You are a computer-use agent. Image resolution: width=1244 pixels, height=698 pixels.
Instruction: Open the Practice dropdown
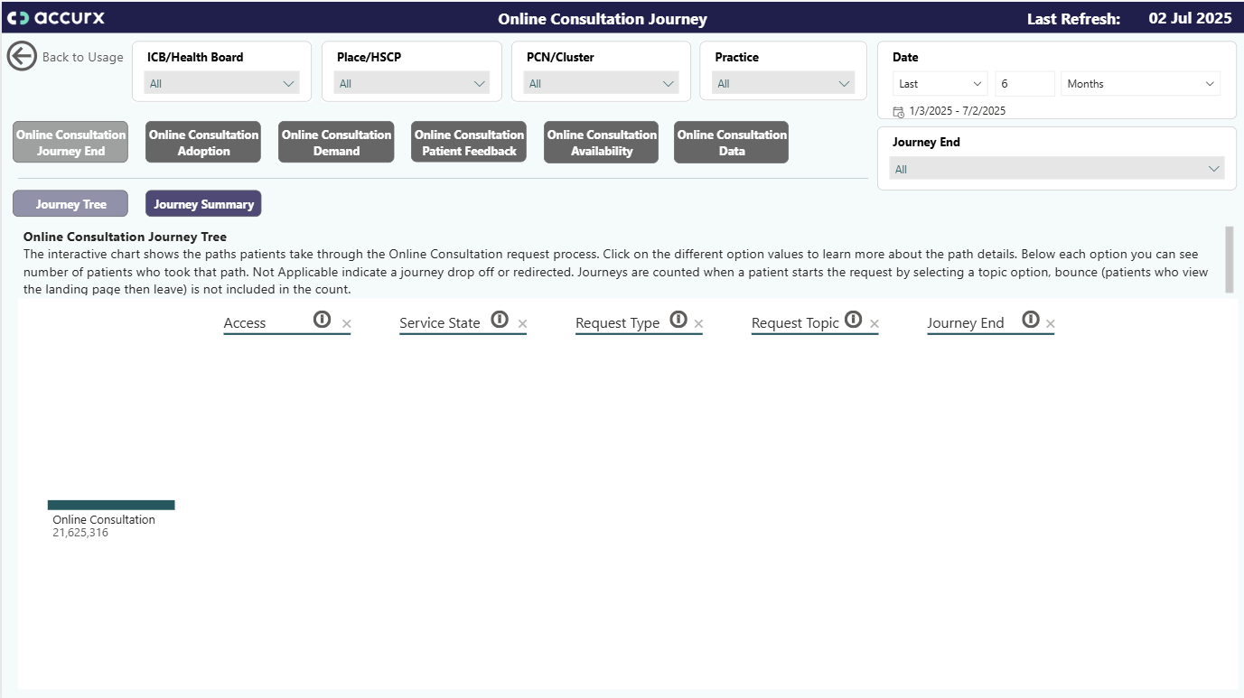tap(782, 84)
